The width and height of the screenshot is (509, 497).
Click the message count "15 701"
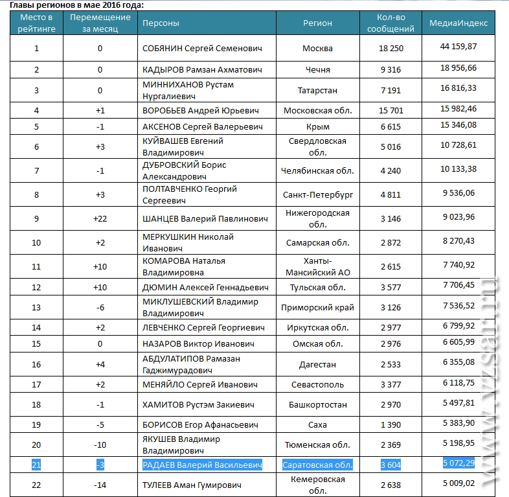(x=391, y=111)
